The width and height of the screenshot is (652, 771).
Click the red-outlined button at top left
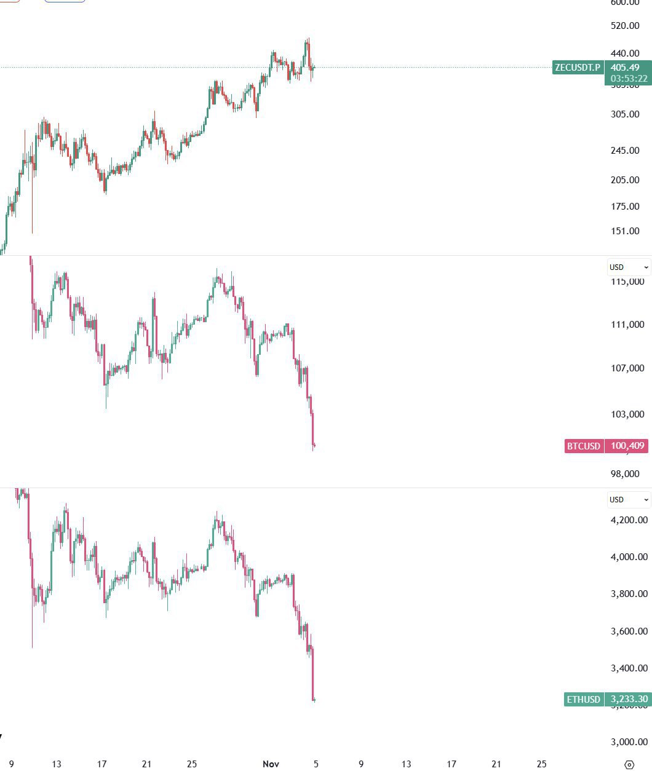(9, 1)
